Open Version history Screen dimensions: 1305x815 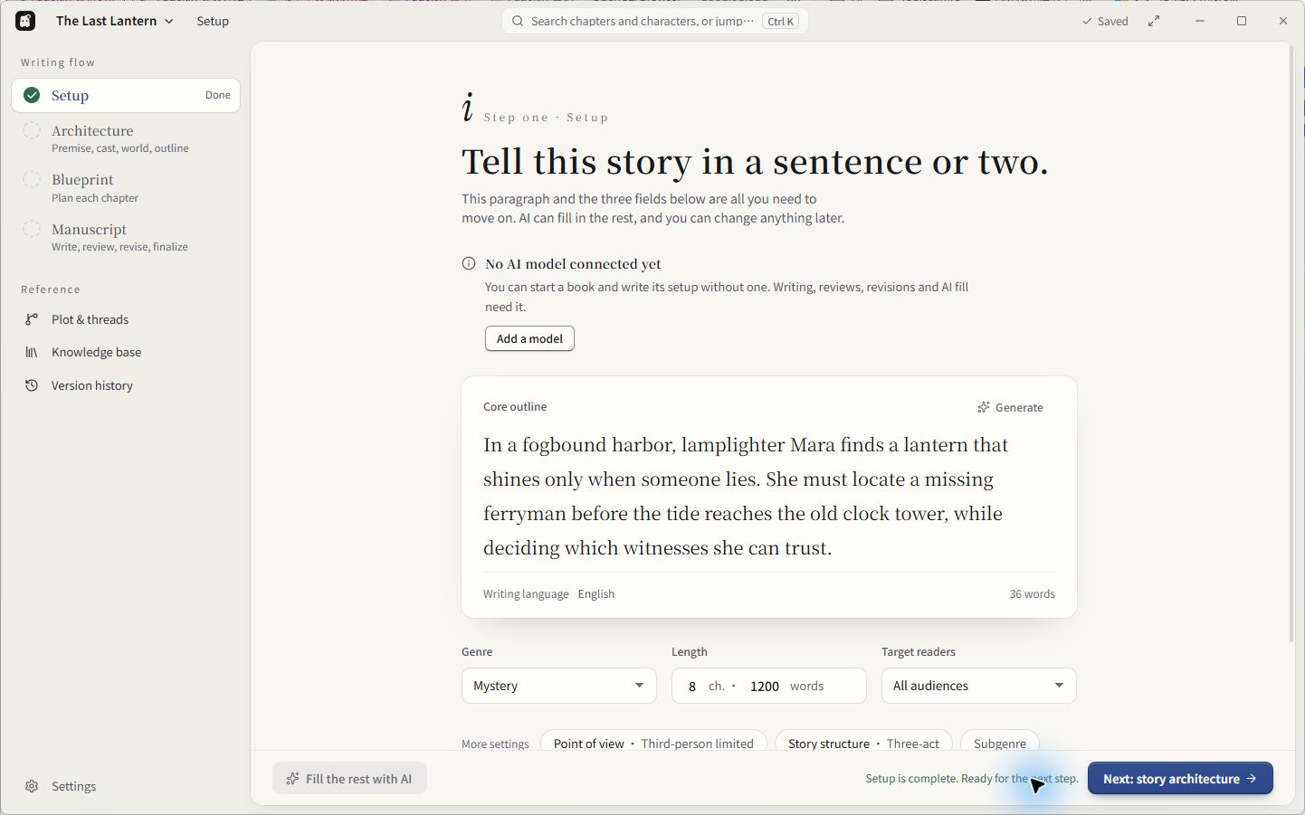[x=126, y=385]
